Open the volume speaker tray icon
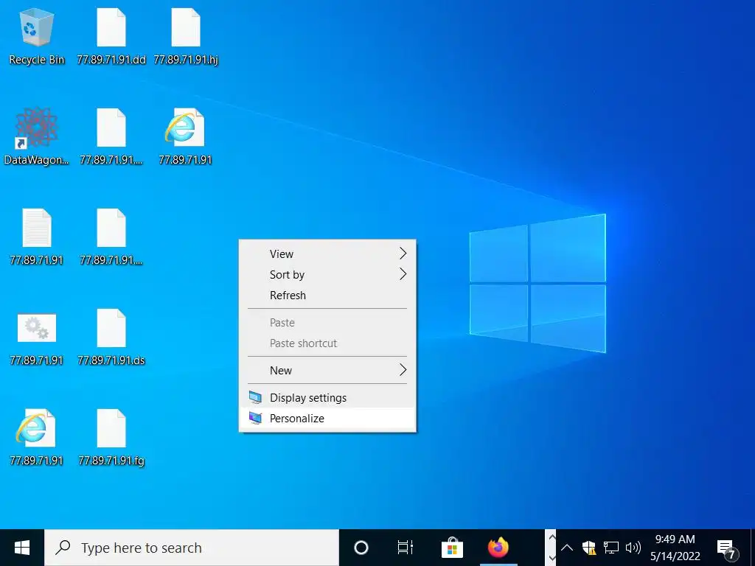755x566 pixels. click(633, 548)
